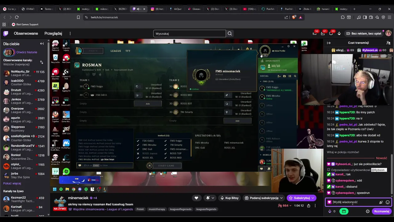Open the Przeglądaj tab
394x222 pixels.
click(x=53, y=33)
